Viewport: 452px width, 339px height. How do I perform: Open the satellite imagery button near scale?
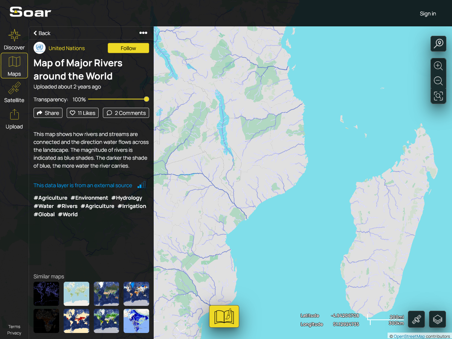coord(416,319)
